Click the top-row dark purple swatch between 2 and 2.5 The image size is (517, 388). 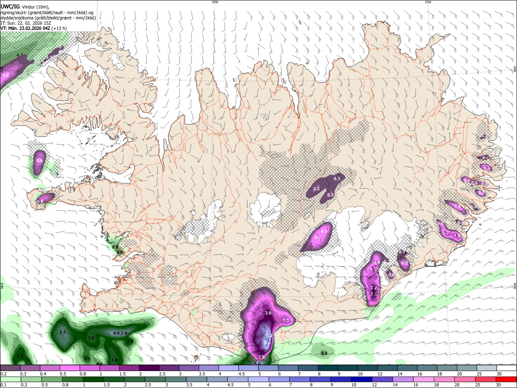(149, 368)
